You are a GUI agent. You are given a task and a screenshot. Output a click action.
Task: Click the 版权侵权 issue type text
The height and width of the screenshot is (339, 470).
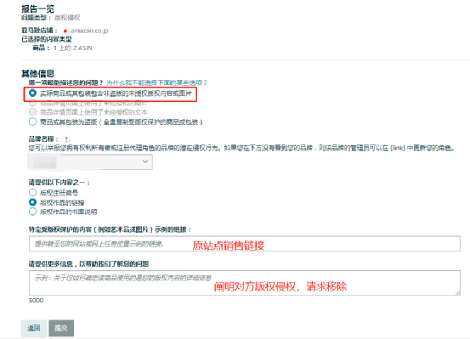[67, 18]
